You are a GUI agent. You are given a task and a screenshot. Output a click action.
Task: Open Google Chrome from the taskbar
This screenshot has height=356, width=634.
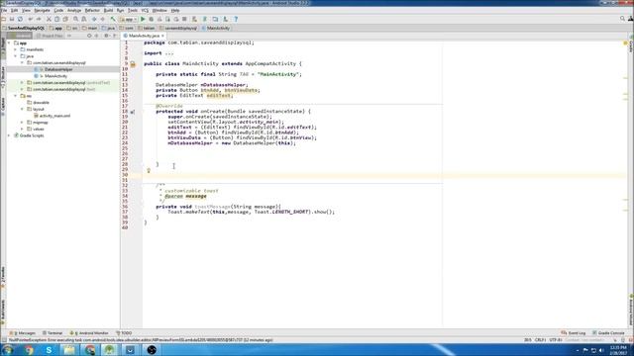click(x=29, y=350)
